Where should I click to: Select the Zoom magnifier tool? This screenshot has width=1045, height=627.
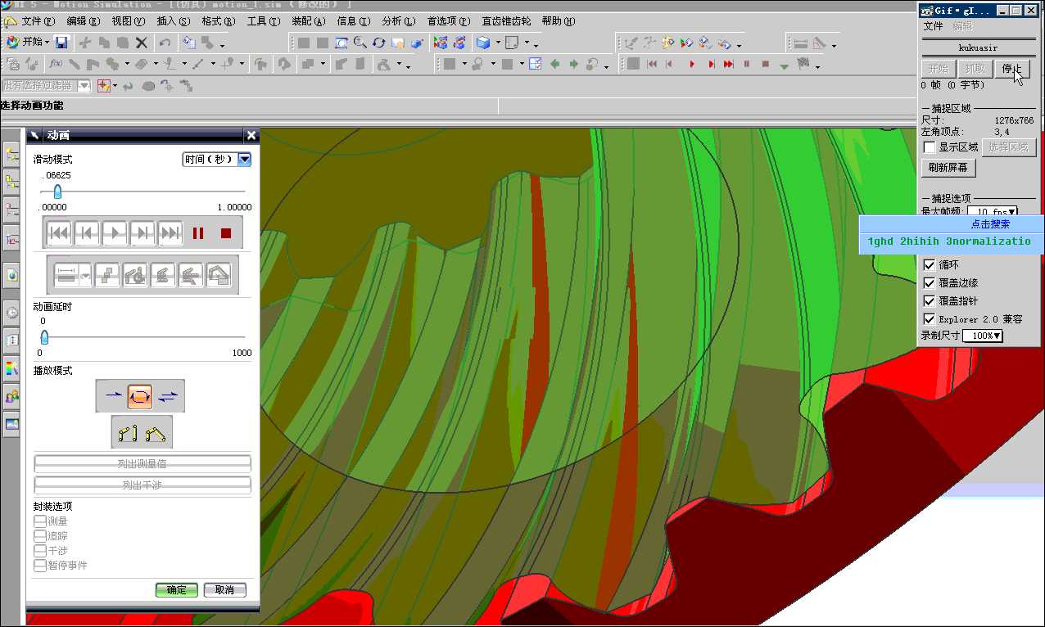coord(360,43)
